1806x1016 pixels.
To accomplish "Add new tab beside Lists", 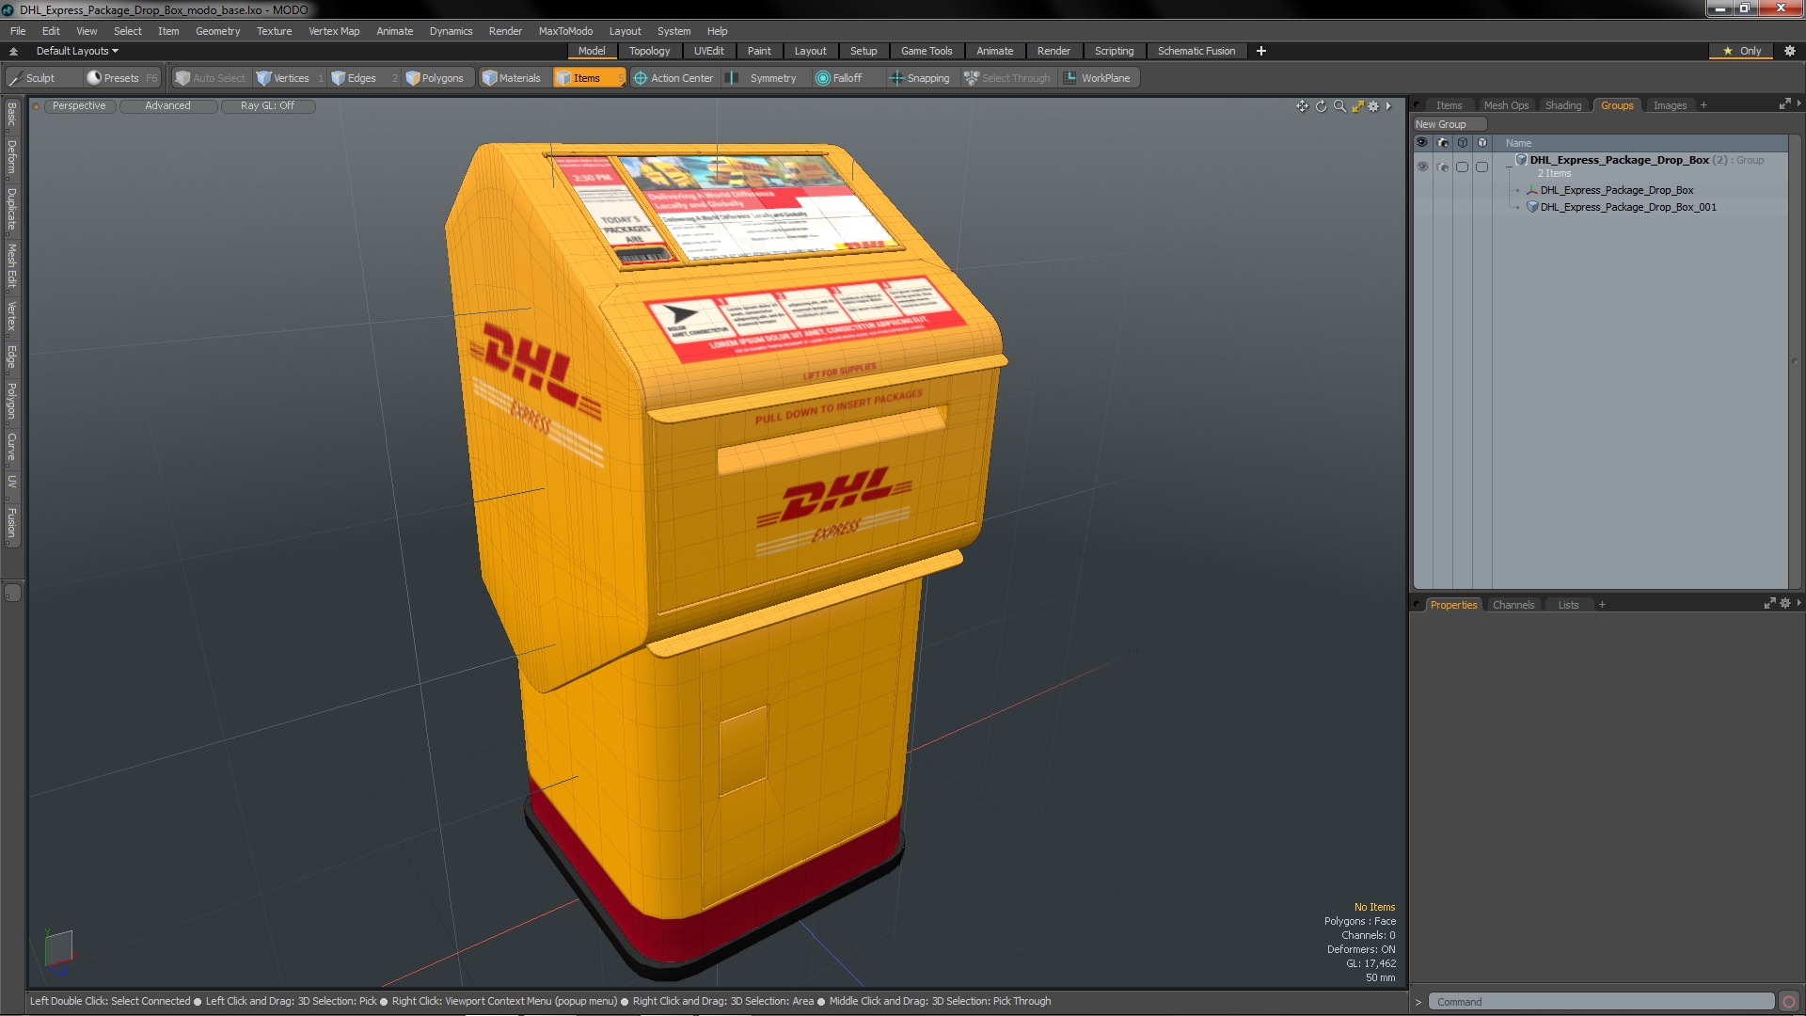I will 1602,605.
